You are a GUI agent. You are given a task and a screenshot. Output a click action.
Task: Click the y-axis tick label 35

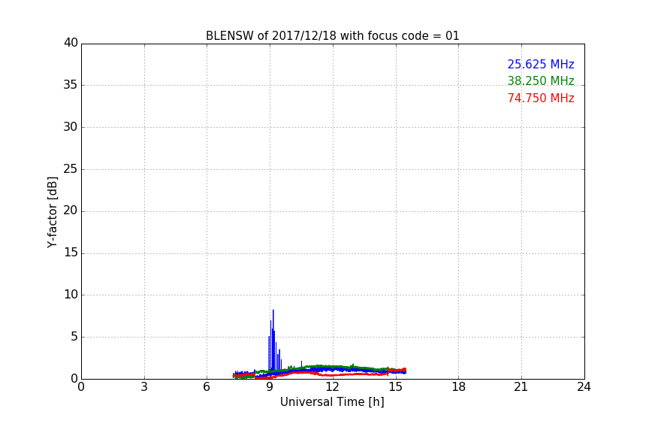pyautogui.click(x=71, y=85)
